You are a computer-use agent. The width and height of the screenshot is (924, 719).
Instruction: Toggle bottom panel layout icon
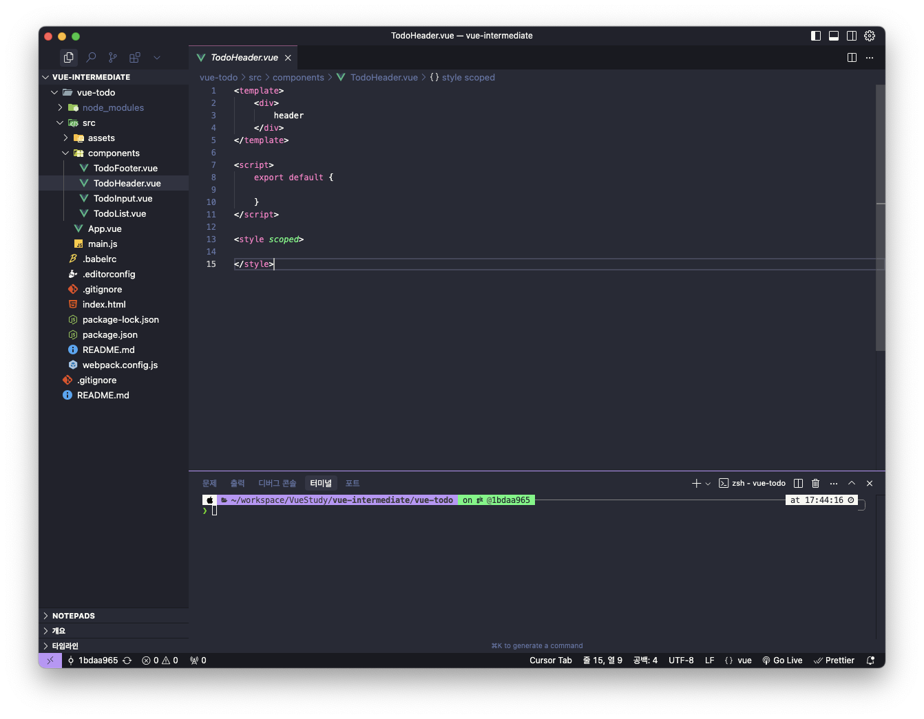(834, 36)
